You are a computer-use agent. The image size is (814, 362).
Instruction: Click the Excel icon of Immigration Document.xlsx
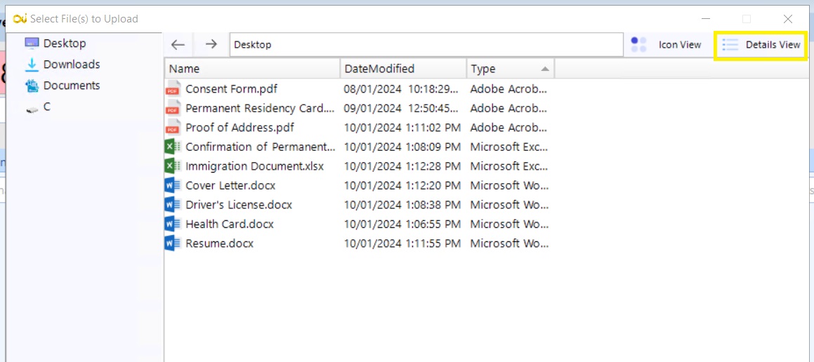point(172,166)
